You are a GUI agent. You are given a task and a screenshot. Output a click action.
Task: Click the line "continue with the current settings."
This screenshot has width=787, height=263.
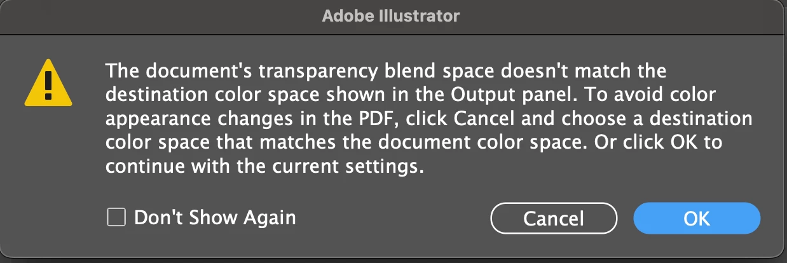tap(264, 167)
